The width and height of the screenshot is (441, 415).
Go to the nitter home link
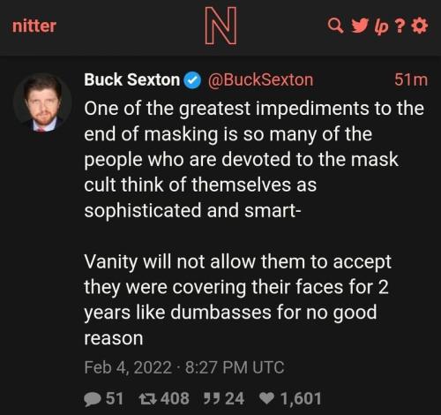click(34, 26)
